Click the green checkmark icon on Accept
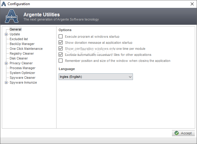Viewport: 197px width, 144px height. [x=176, y=133]
